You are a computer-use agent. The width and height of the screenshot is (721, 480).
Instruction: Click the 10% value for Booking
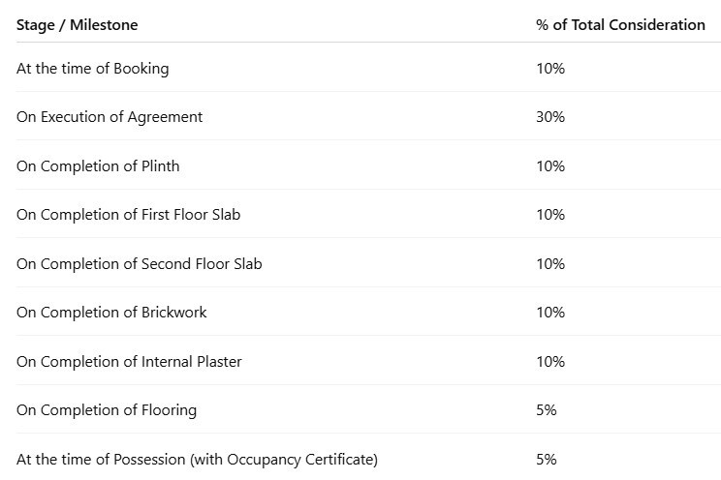pyautogui.click(x=550, y=69)
